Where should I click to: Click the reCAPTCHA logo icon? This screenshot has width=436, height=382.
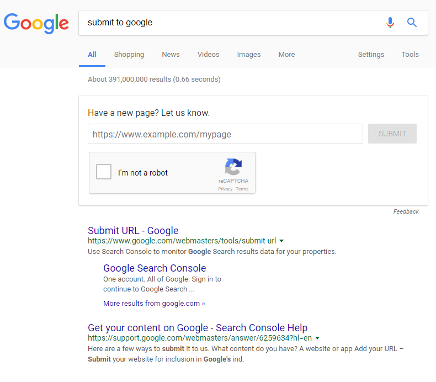(233, 166)
